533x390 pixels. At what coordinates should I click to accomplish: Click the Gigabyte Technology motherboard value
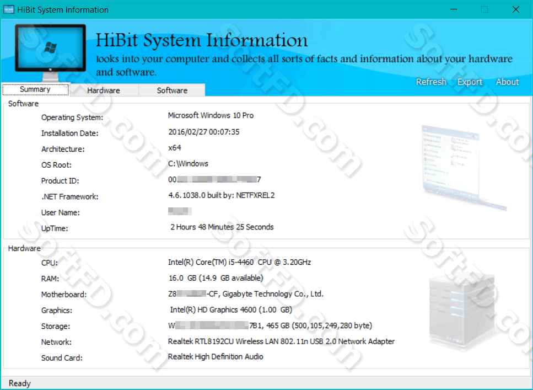[246, 294]
